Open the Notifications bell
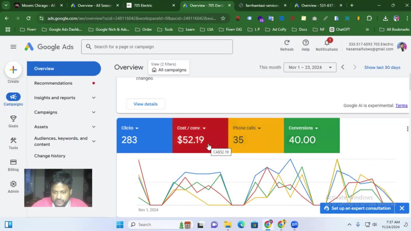Image resolution: width=411 pixels, height=231 pixels. [x=327, y=42]
